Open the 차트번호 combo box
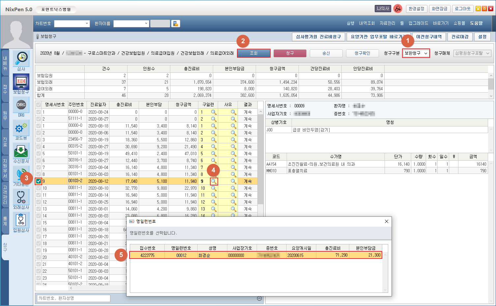 click(72, 23)
